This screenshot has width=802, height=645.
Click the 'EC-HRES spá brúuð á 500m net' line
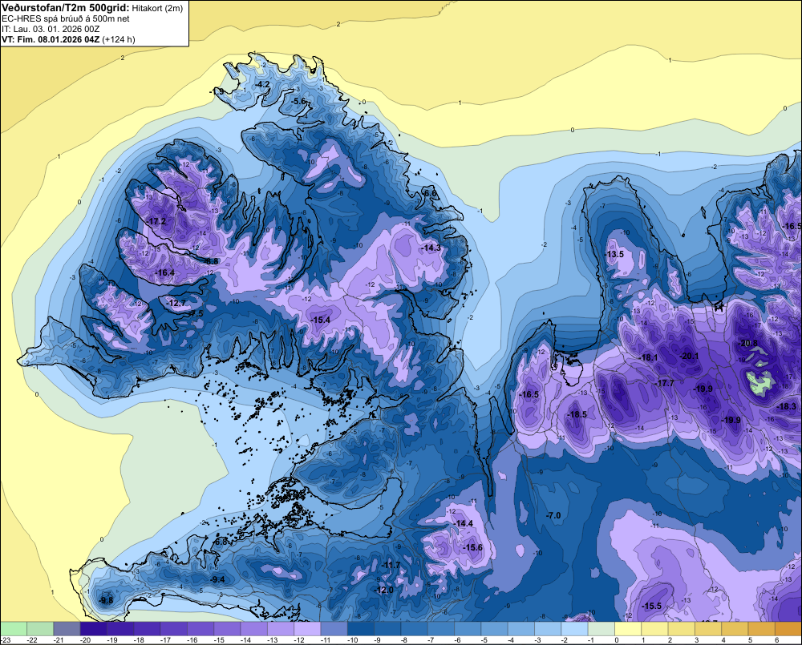click(66, 19)
